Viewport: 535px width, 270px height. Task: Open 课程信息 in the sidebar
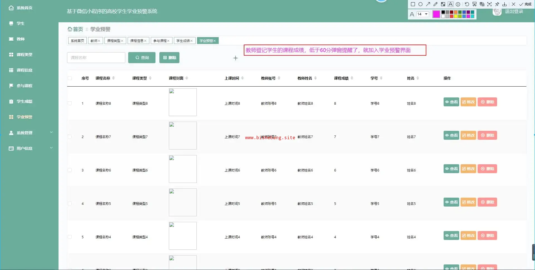pos(25,70)
